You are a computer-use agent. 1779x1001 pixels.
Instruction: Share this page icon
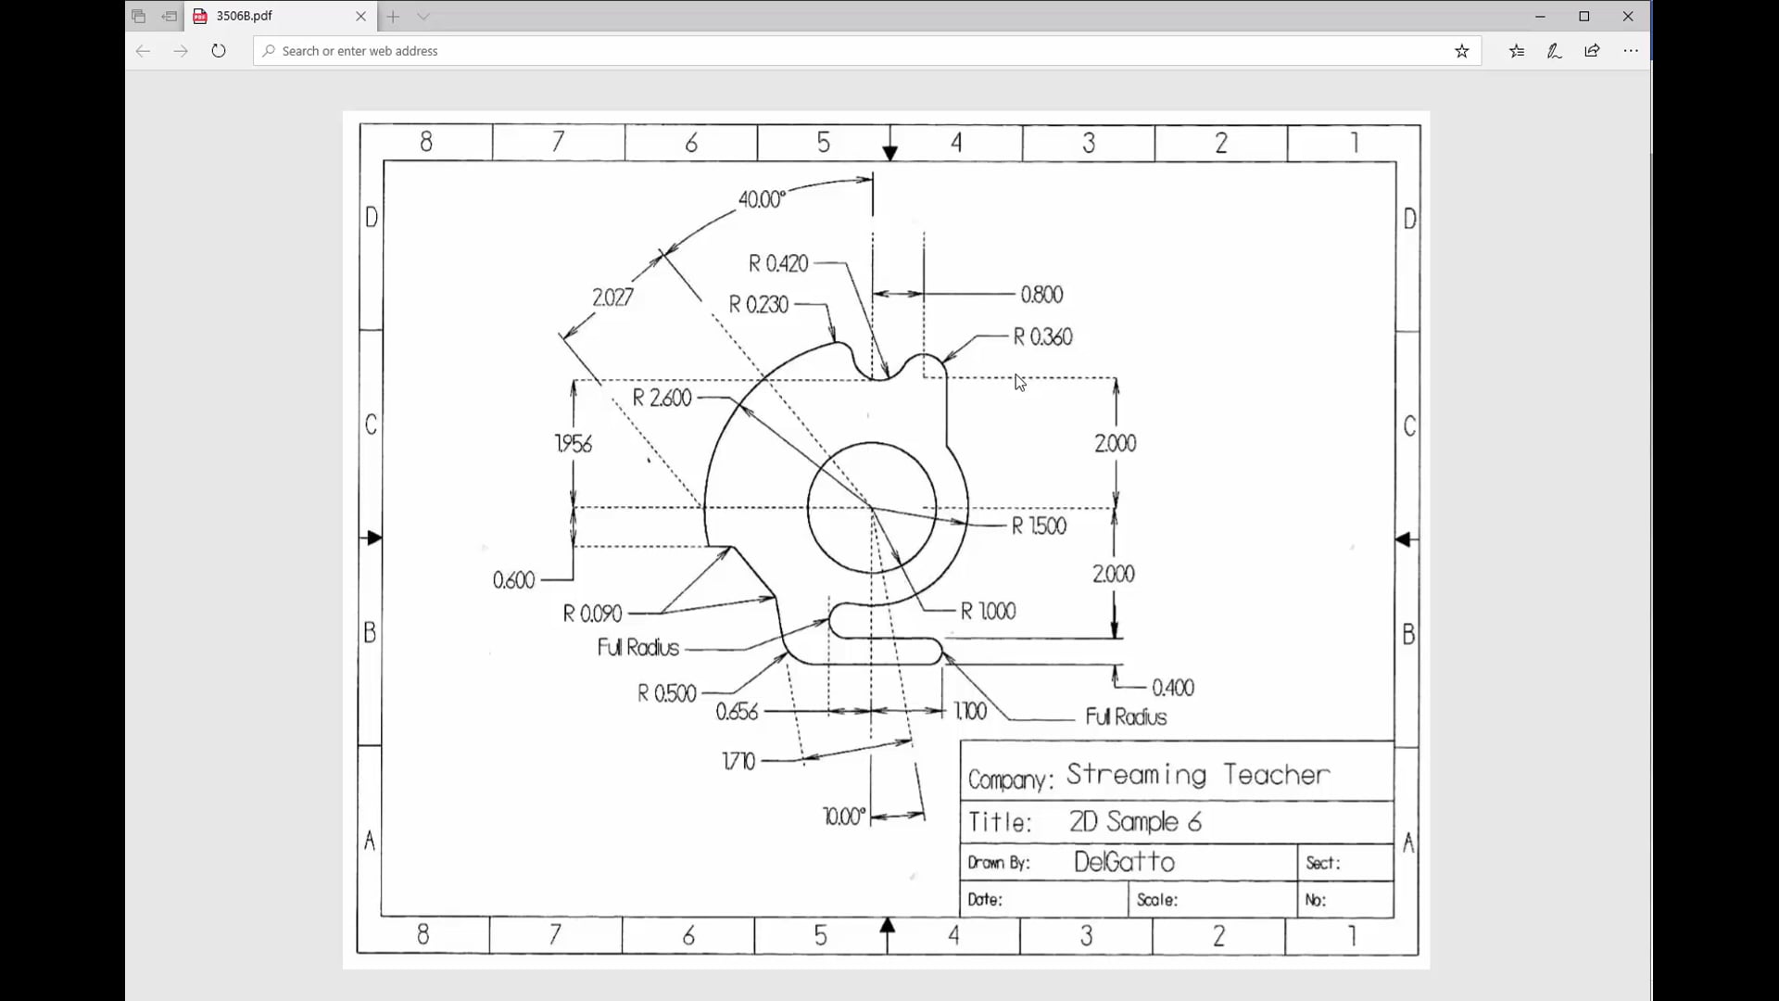pos(1592,51)
